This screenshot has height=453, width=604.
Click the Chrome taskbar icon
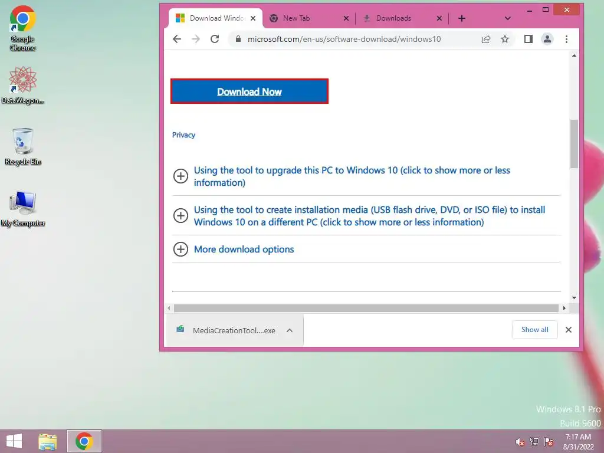pos(84,441)
